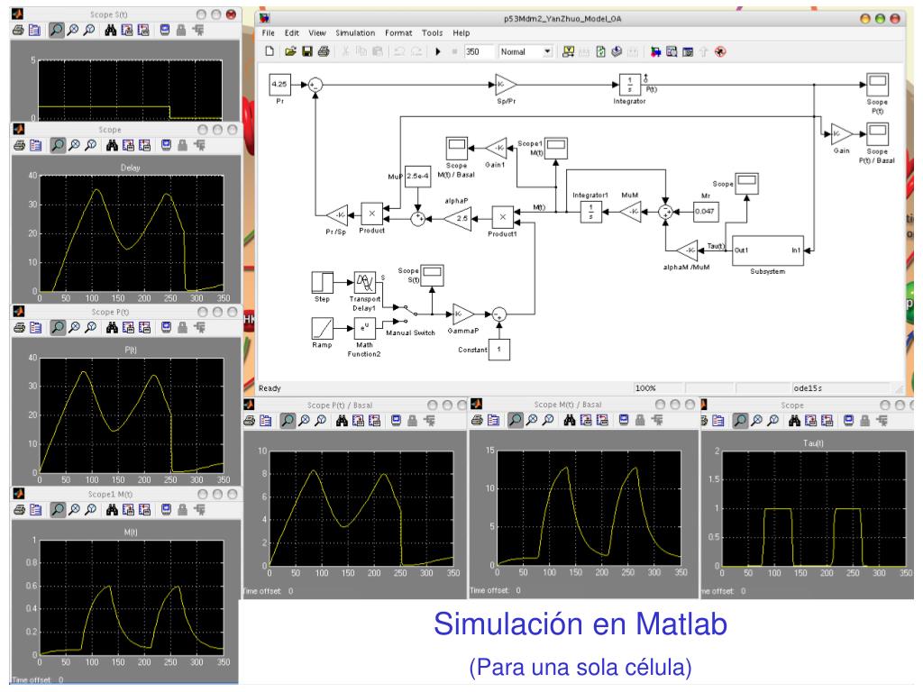This screenshot has width=923, height=692.
Task: Print the Scope S(t) window plot
Action: (x=18, y=30)
